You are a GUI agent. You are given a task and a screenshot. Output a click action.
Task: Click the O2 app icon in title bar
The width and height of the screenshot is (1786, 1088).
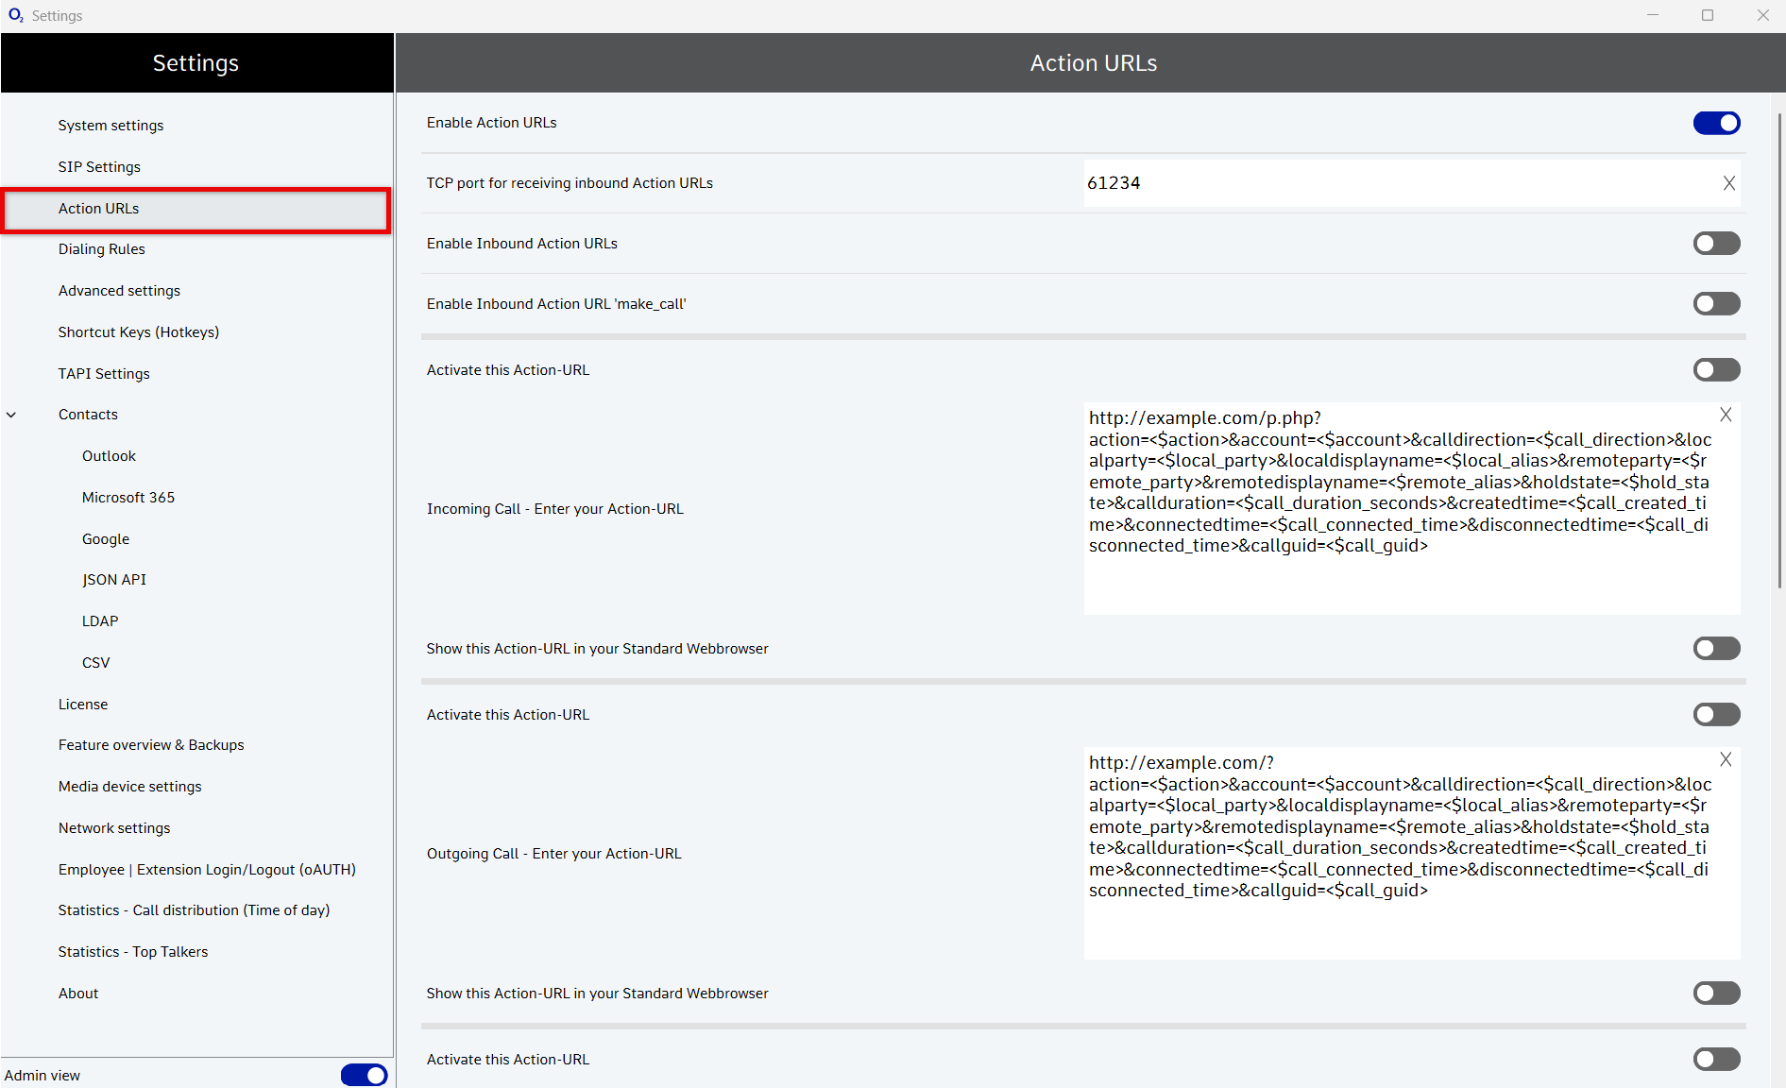point(15,15)
